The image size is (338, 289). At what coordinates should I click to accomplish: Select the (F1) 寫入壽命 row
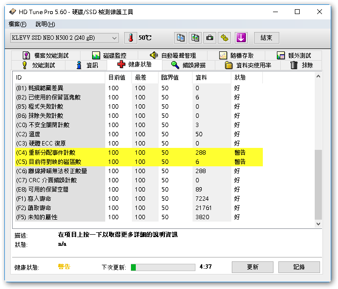tap(139, 198)
